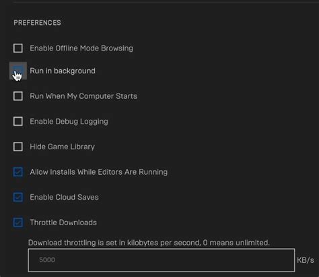Enable the Run When My Computer Starts checkbox
The height and width of the screenshot is (277, 319).
pyautogui.click(x=18, y=96)
